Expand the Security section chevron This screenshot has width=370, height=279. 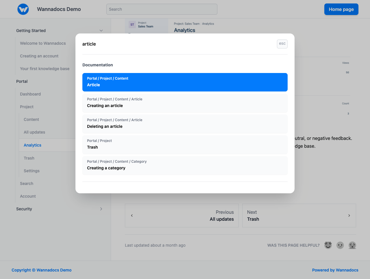coord(101,209)
